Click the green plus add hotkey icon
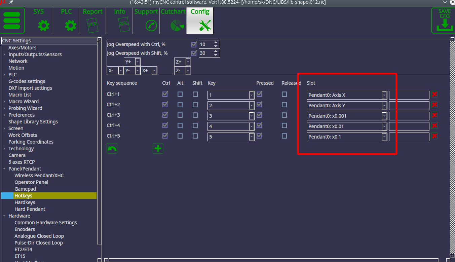Viewport: 455px width, 262px height. (x=158, y=148)
